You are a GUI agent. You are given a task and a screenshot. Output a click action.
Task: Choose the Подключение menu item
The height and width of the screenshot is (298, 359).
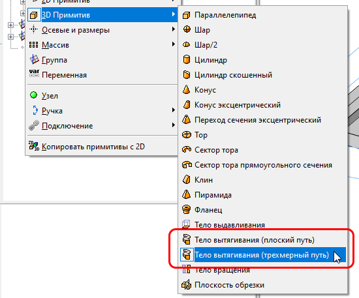pyautogui.click(x=102, y=126)
